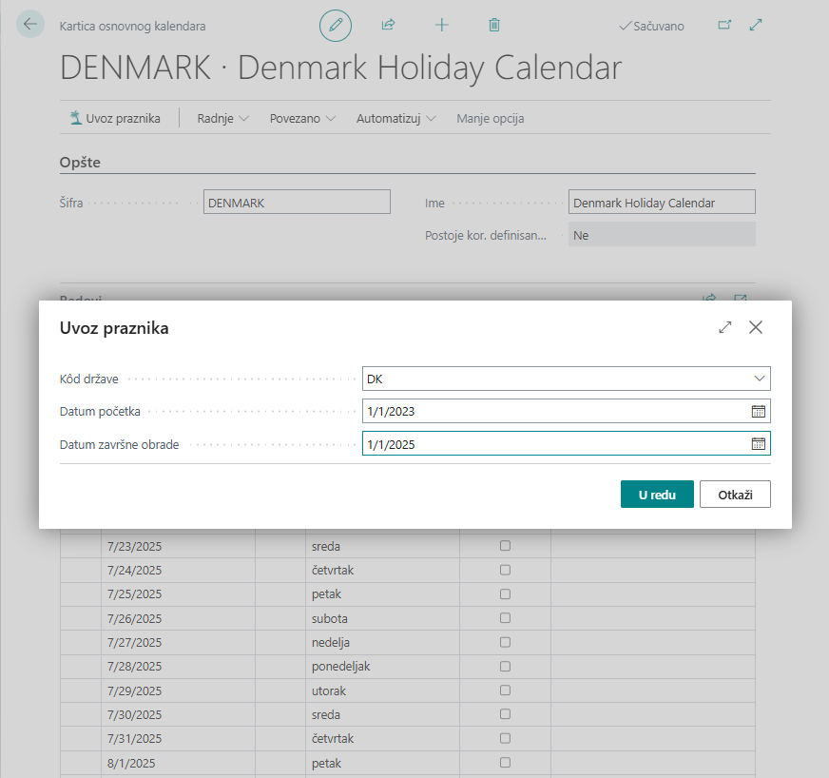829x778 pixels.
Task: Check the box for 7/26/2025 subota
Action: coord(505,618)
